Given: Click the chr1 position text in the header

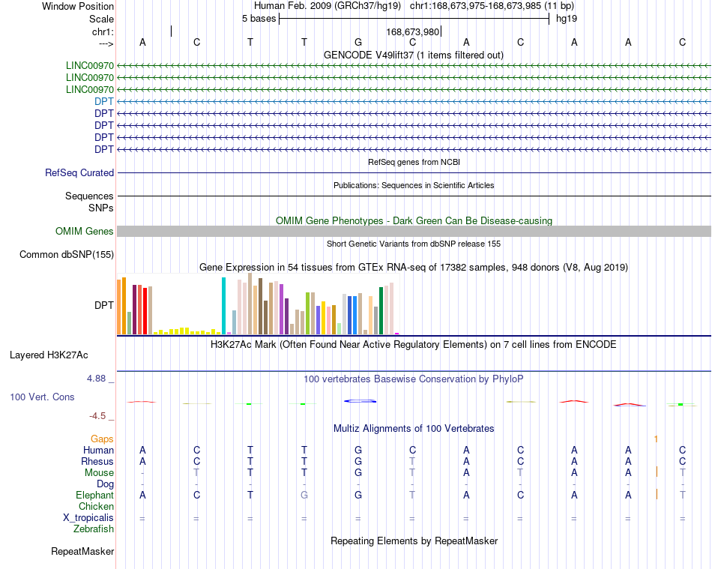Looking at the screenshot, I should click(x=492, y=6).
